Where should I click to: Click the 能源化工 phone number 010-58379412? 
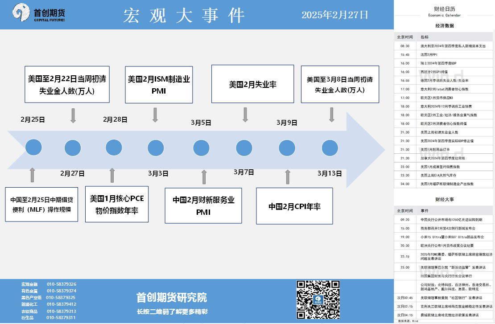[62, 304]
